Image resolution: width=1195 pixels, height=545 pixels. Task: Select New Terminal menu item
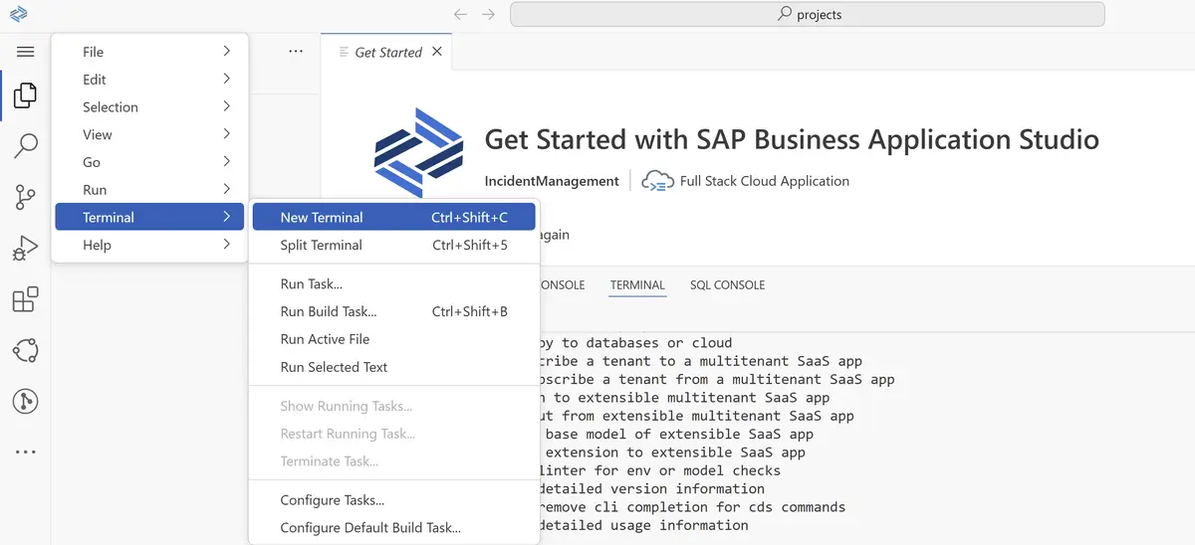tap(393, 217)
